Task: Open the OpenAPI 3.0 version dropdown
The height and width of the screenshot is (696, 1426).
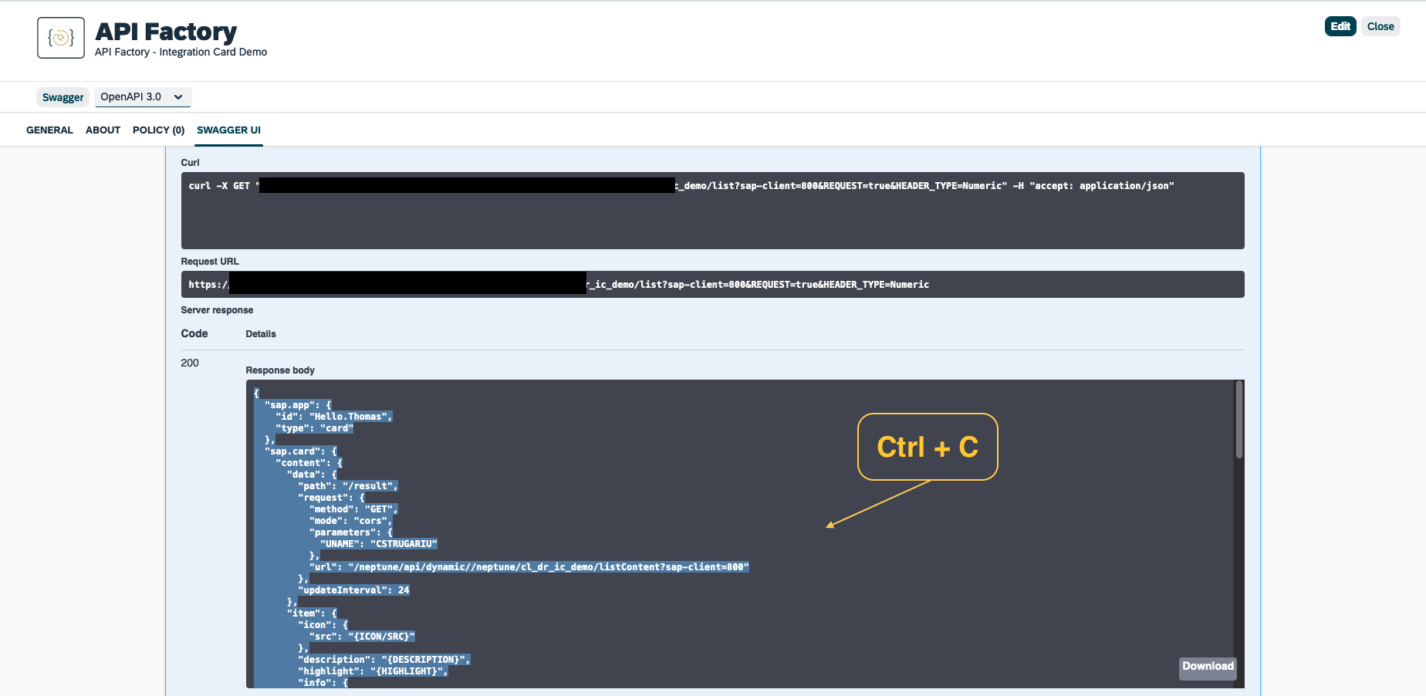Action: coord(142,96)
